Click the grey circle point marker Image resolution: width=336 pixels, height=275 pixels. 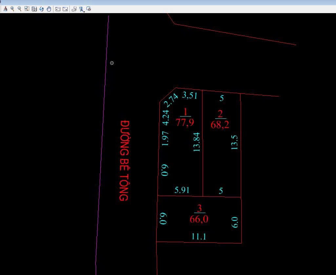[x=112, y=63]
